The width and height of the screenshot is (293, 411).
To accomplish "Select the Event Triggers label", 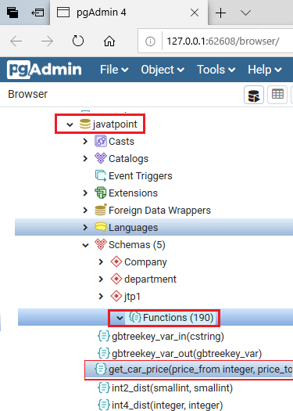I will (140, 176).
